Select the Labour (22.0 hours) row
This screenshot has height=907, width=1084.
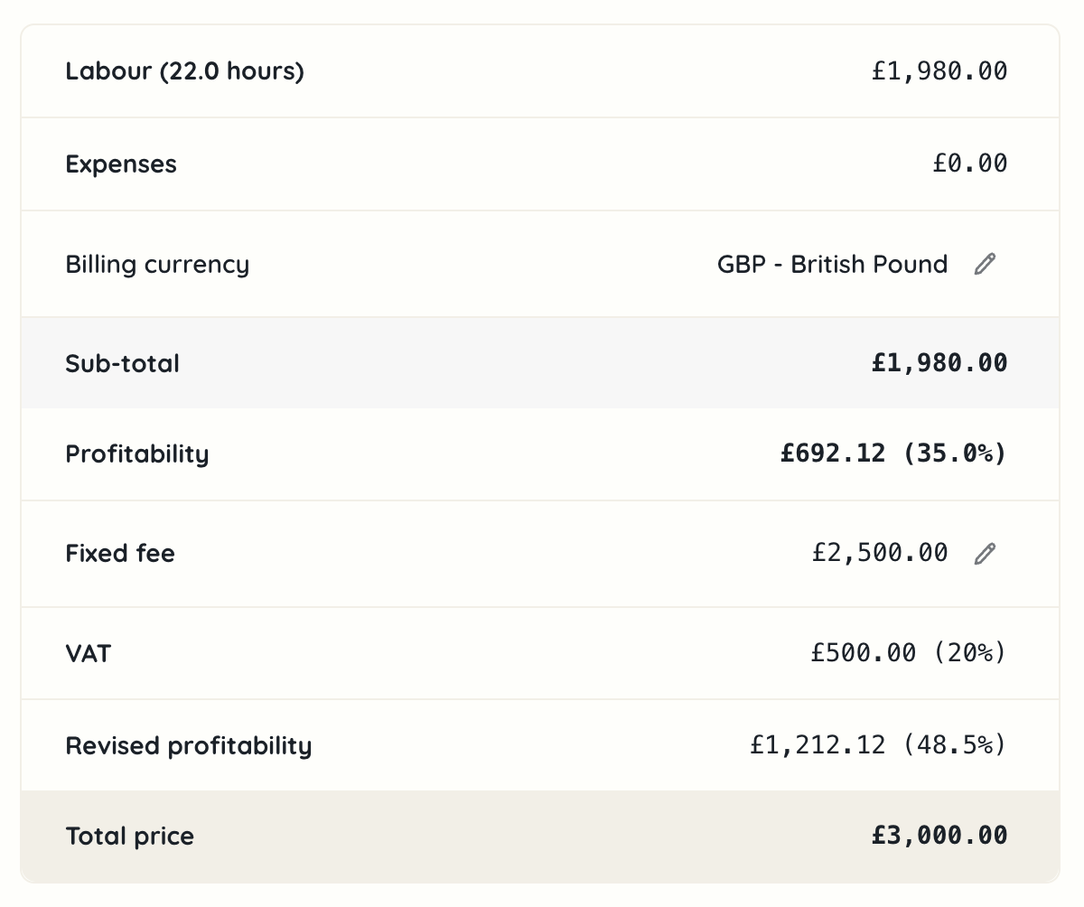pyautogui.click(x=542, y=70)
